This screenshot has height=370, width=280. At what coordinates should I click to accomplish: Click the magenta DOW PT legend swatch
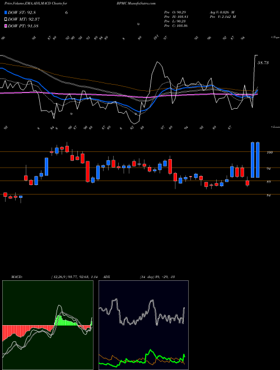coord(6,26)
